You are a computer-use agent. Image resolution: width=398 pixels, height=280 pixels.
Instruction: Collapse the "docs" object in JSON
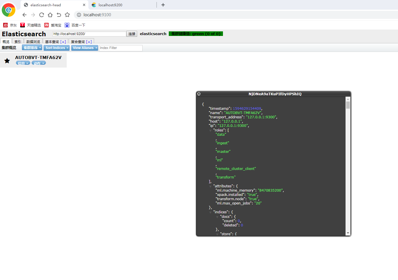217,217
